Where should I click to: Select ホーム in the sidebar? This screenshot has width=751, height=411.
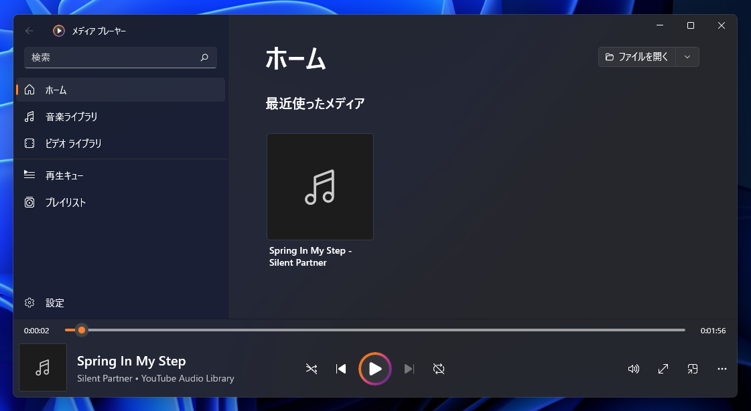(121, 90)
